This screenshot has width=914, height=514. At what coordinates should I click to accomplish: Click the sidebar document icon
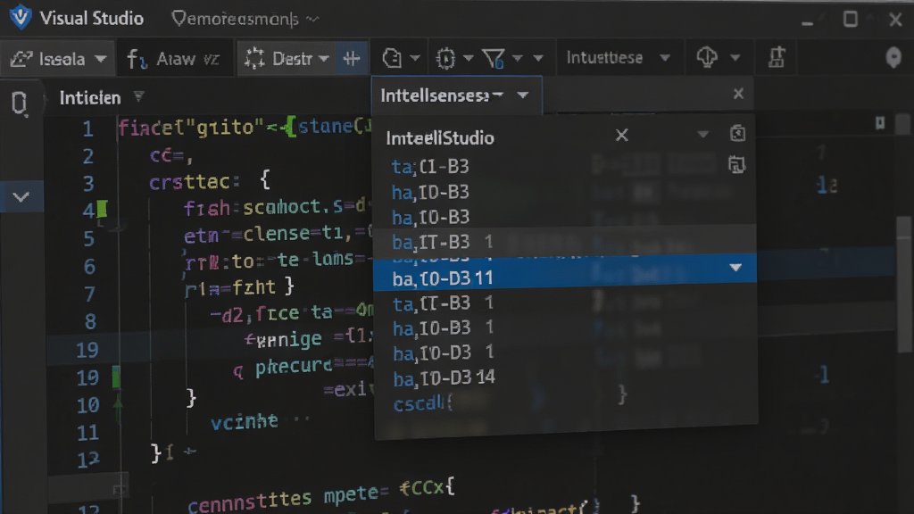20,104
